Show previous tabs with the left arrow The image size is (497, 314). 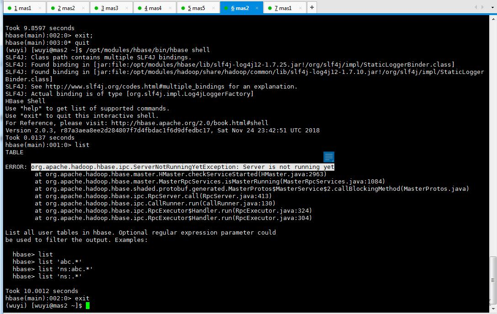tap(476, 7)
